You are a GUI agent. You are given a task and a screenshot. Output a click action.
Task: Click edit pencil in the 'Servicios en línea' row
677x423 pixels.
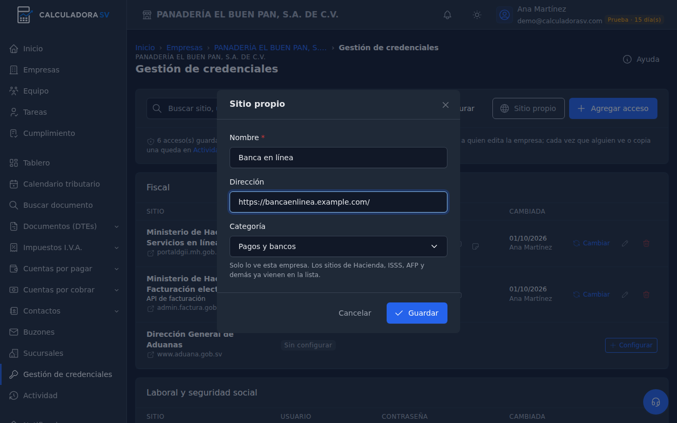tap(625, 243)
